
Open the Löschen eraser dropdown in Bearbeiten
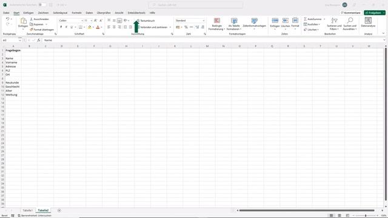311,30
